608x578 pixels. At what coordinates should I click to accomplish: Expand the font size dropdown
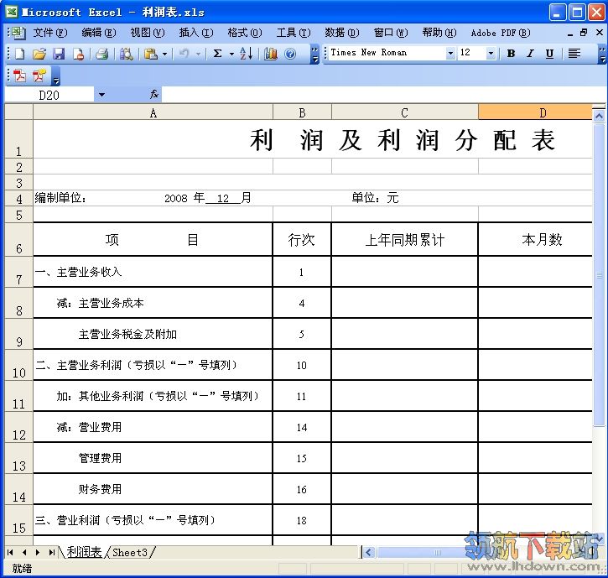click(491, 53)
